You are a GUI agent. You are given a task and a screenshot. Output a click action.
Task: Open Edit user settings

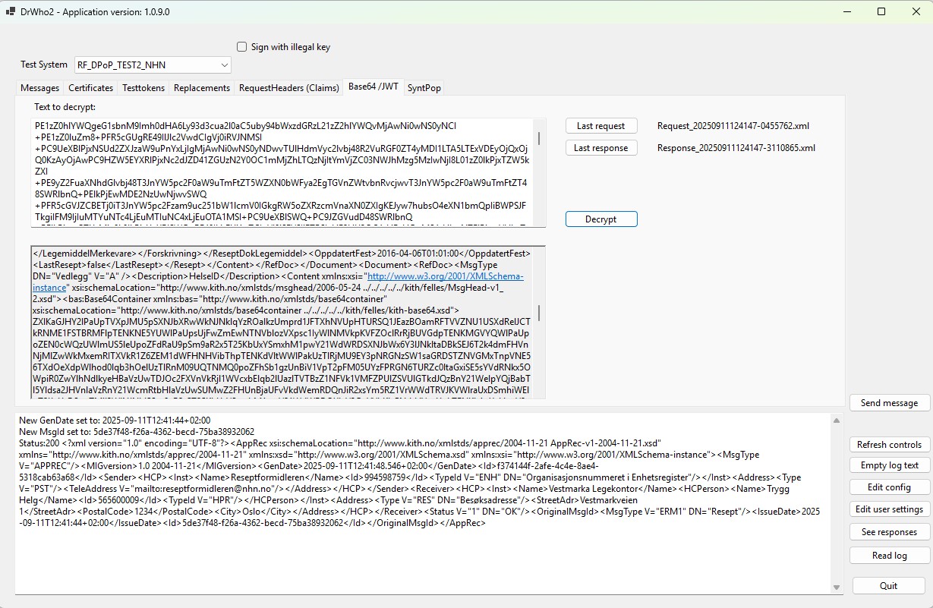coord(889,509)
